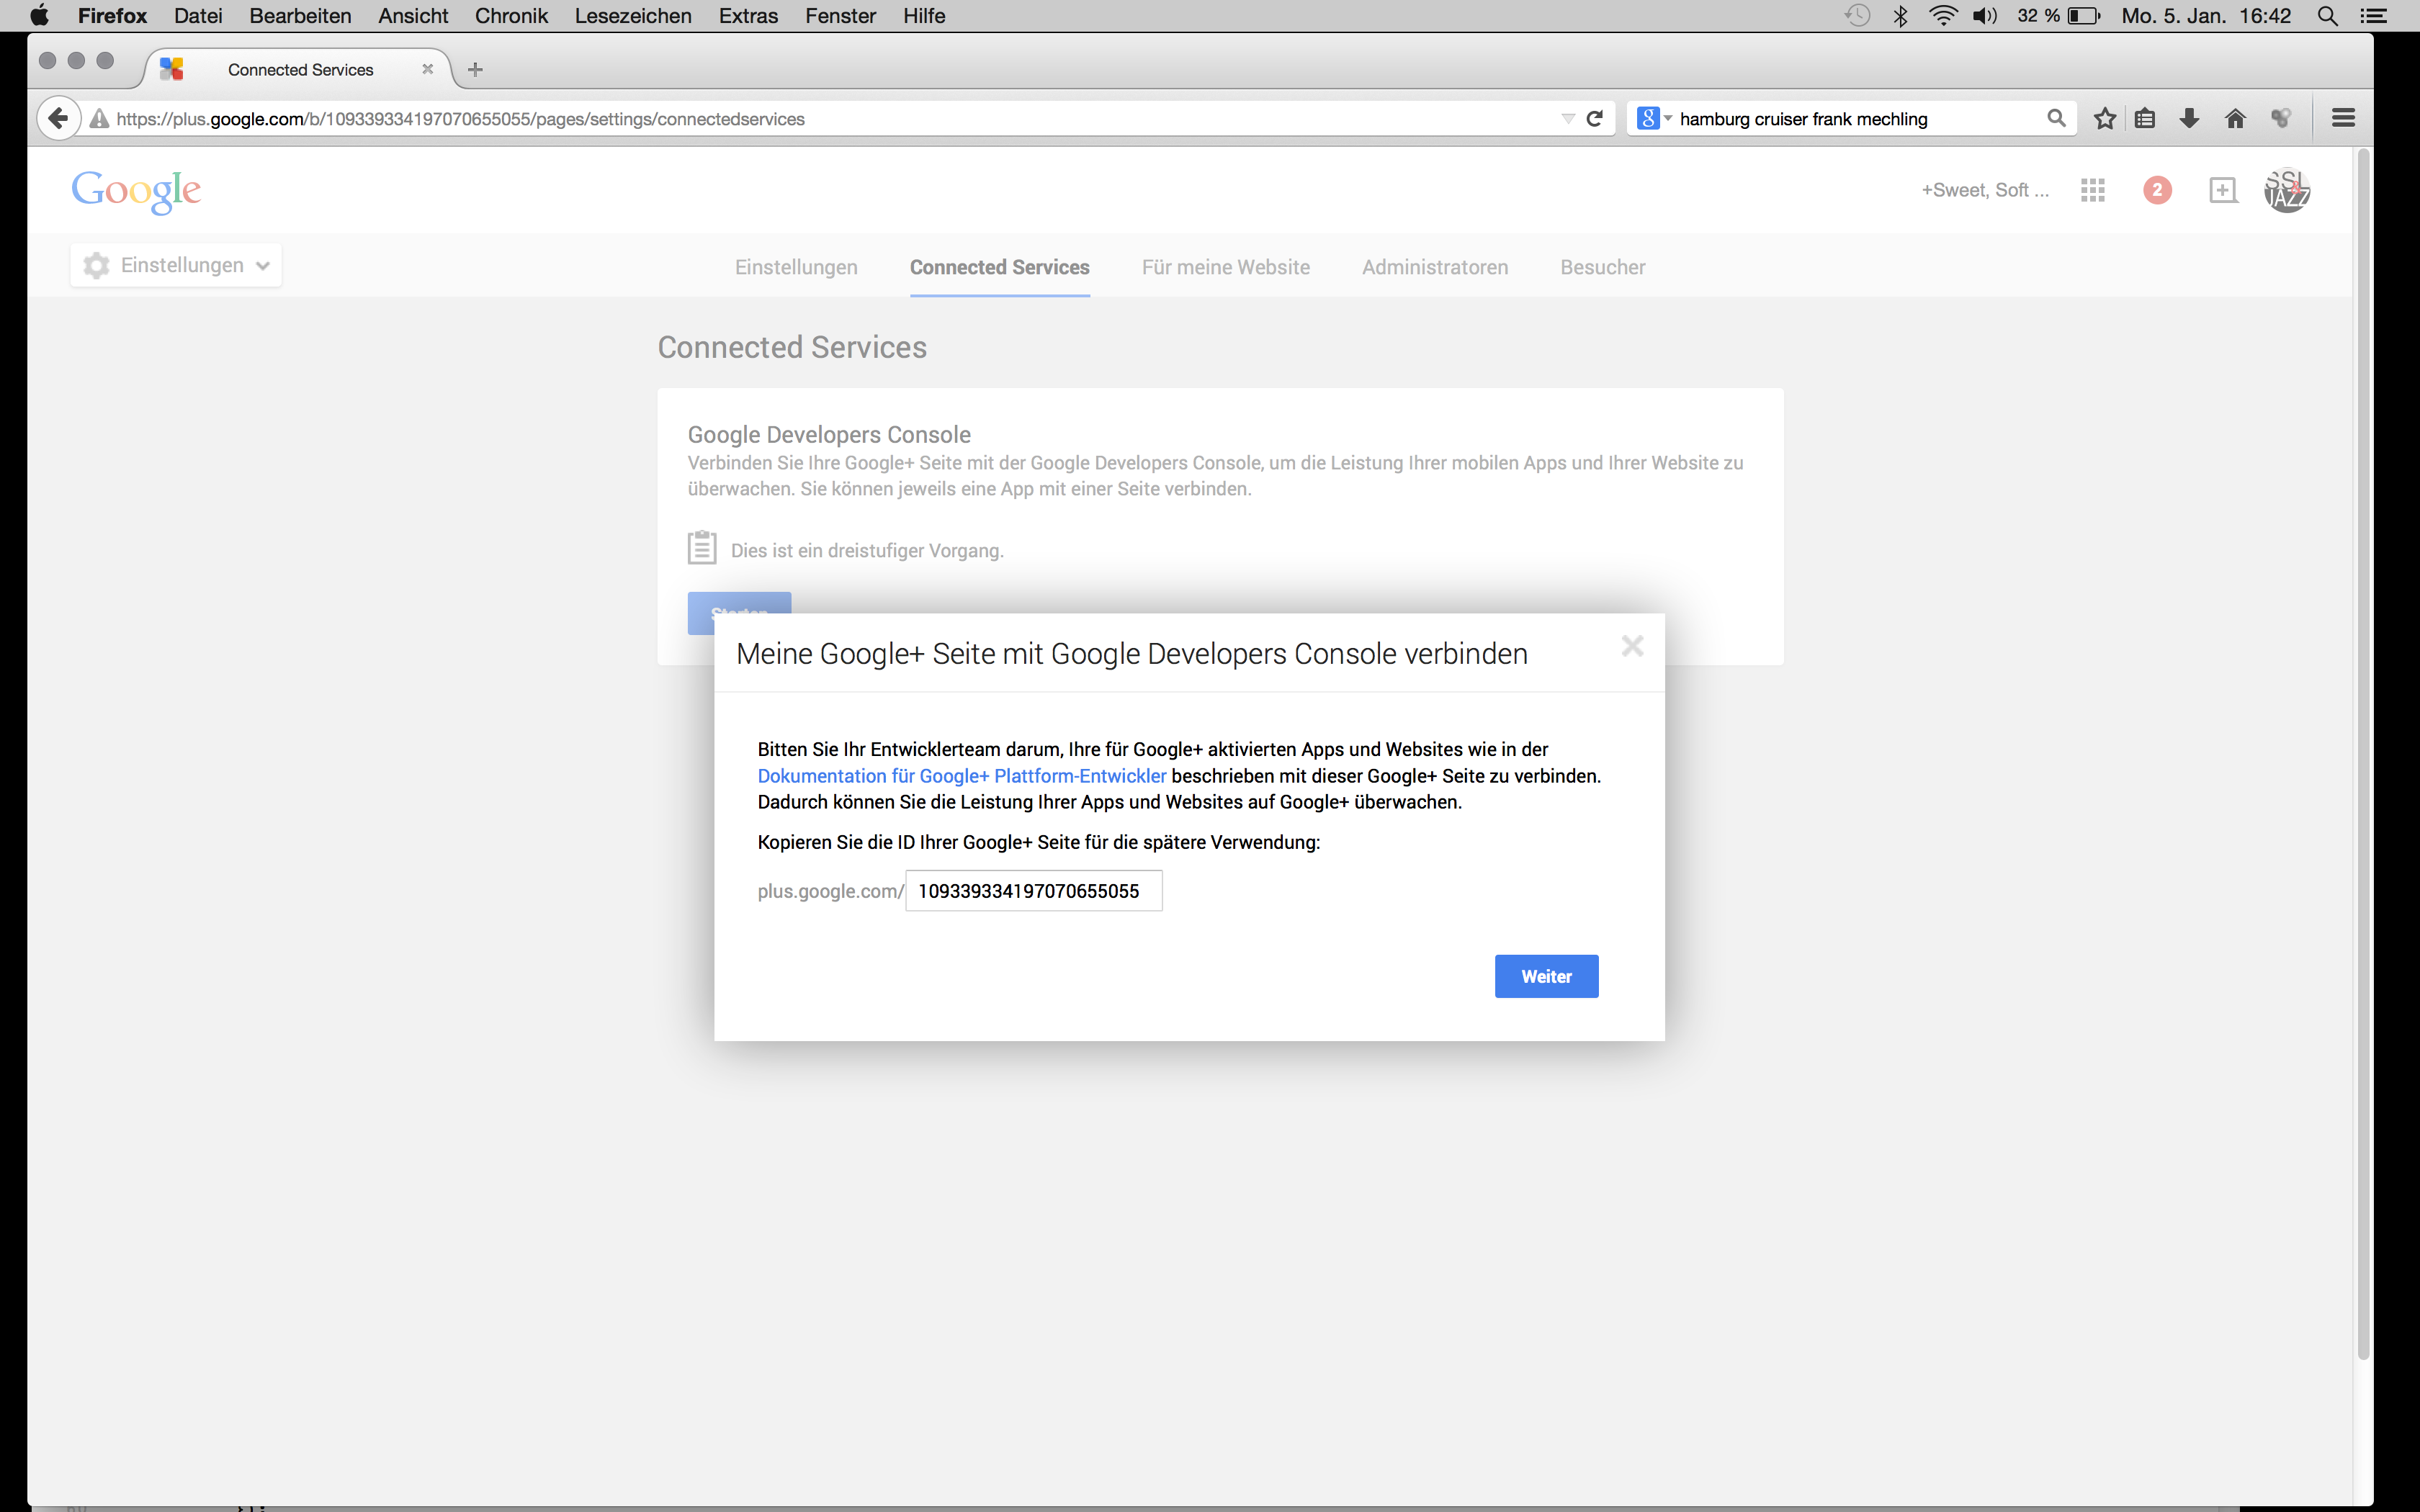2420x1512 pixels.
Task: Open the search engine selector dropdown
Action: [1654, 118]
